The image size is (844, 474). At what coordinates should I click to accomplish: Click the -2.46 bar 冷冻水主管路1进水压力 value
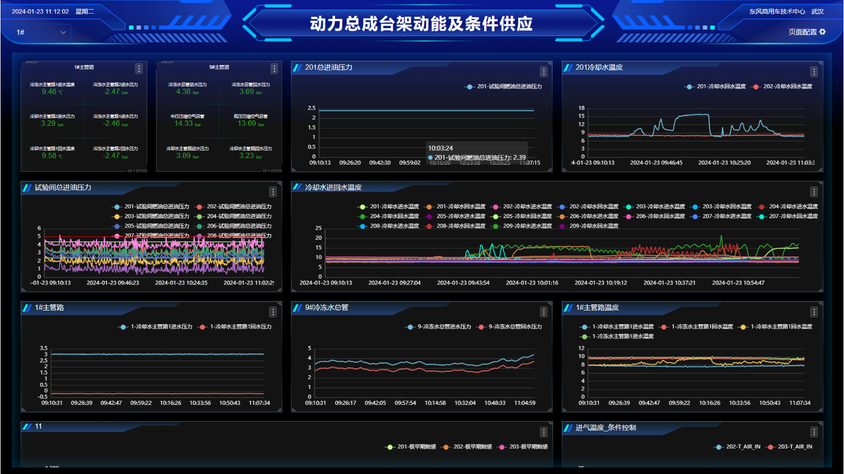pyautogui.click(x=115, y=124)
